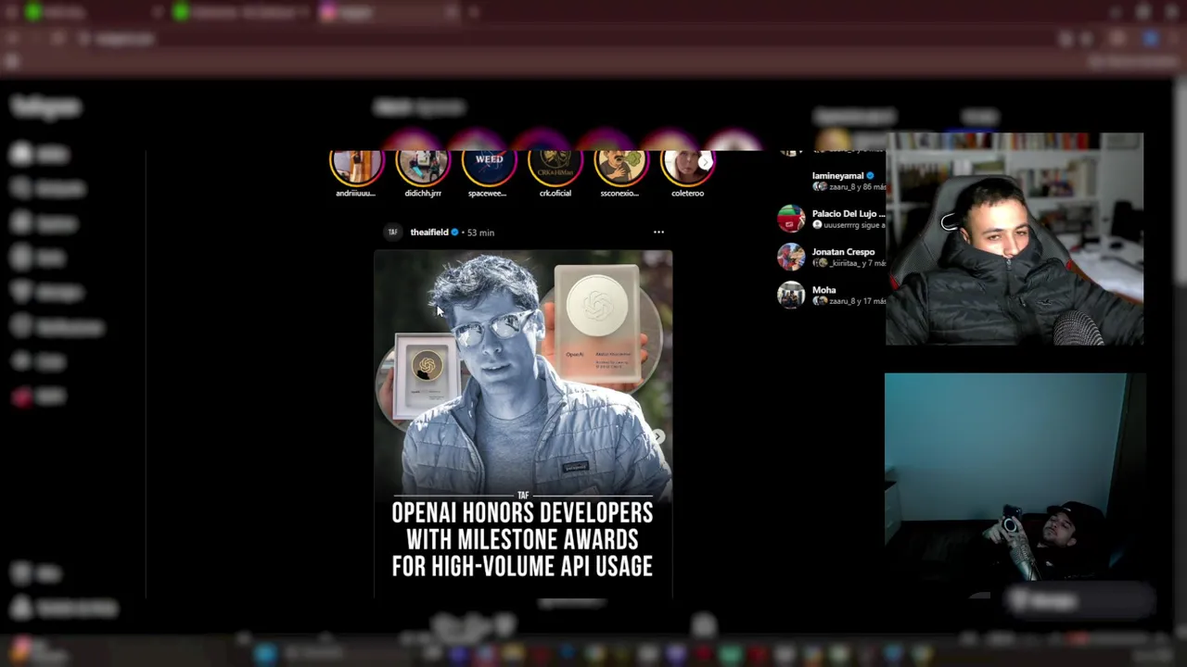1187x667 pixels.
Task: Click the 53 min post timestamp
Action: point(480,233)
